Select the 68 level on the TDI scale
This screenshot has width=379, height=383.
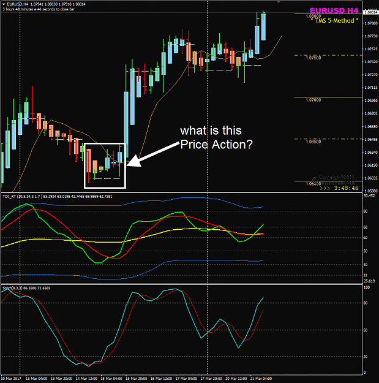click(x=366, y=227)
